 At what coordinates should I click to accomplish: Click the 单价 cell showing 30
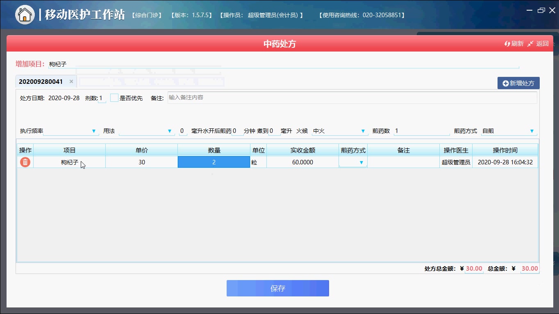(142, 162)
